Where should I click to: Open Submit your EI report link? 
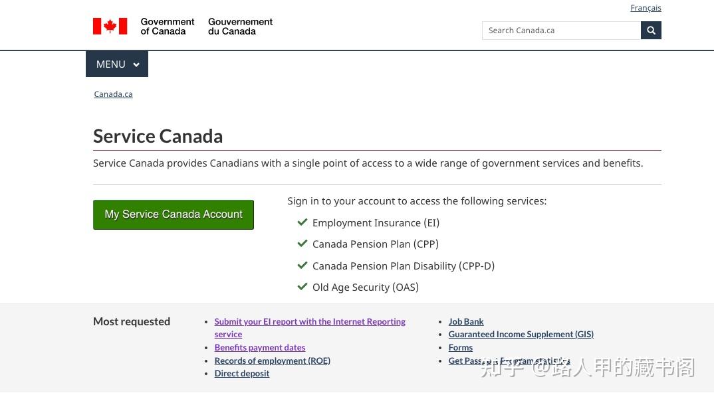click(x=310, y=322)
